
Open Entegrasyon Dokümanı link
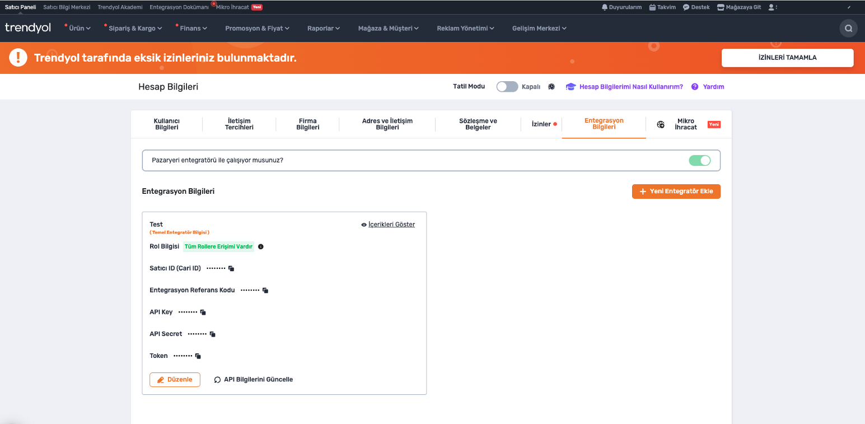pos(179,7)
